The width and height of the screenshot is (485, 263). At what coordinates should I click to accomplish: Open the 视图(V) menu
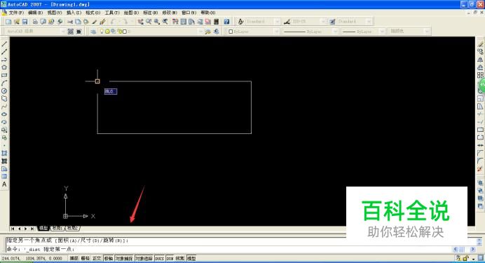tap(55, 13)
